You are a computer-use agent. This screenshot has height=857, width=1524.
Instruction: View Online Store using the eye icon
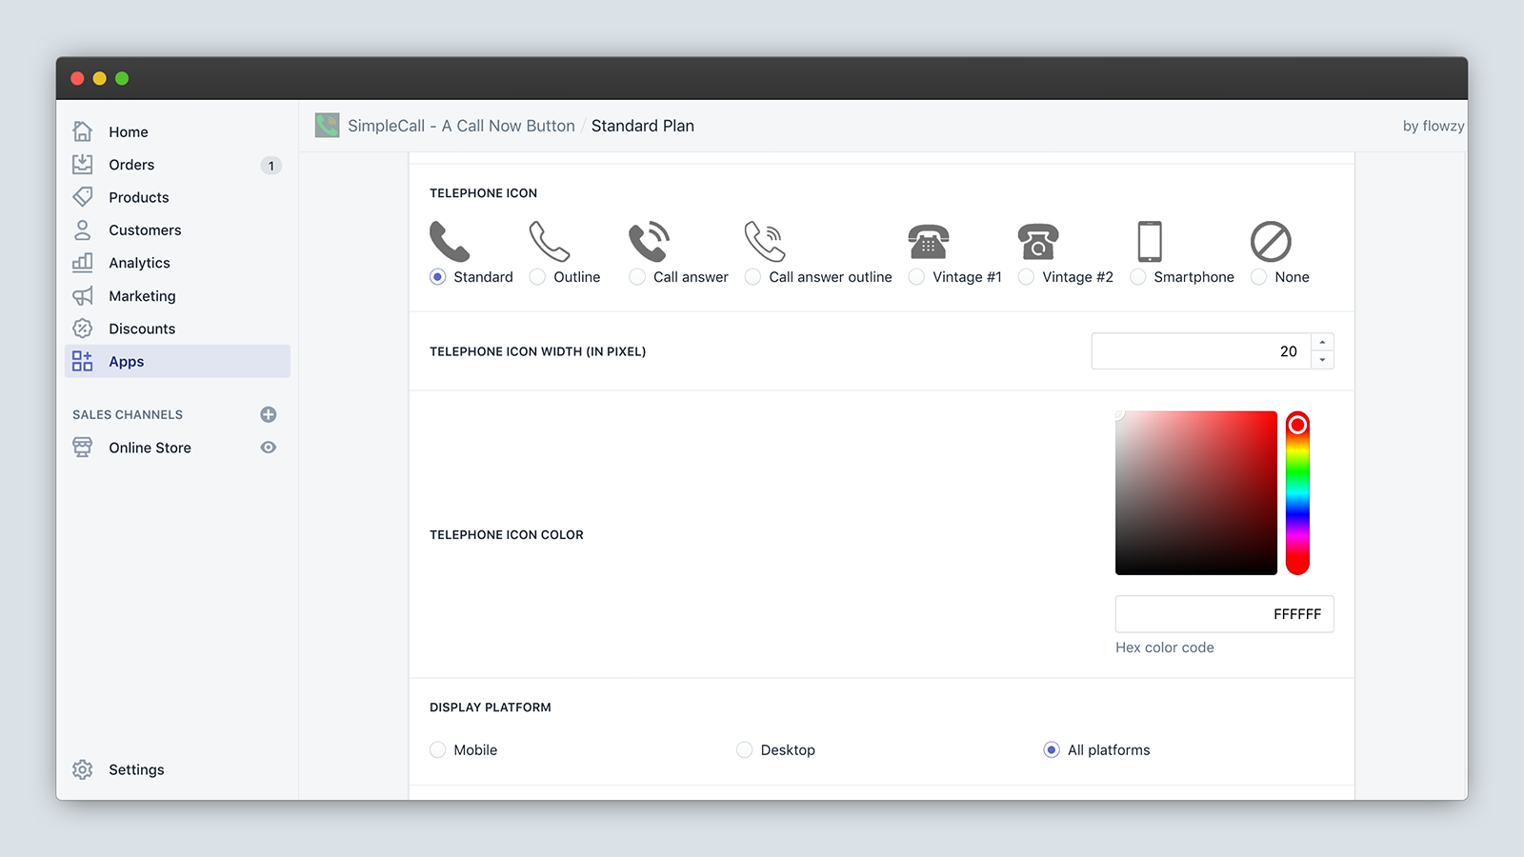pos(269,448)
